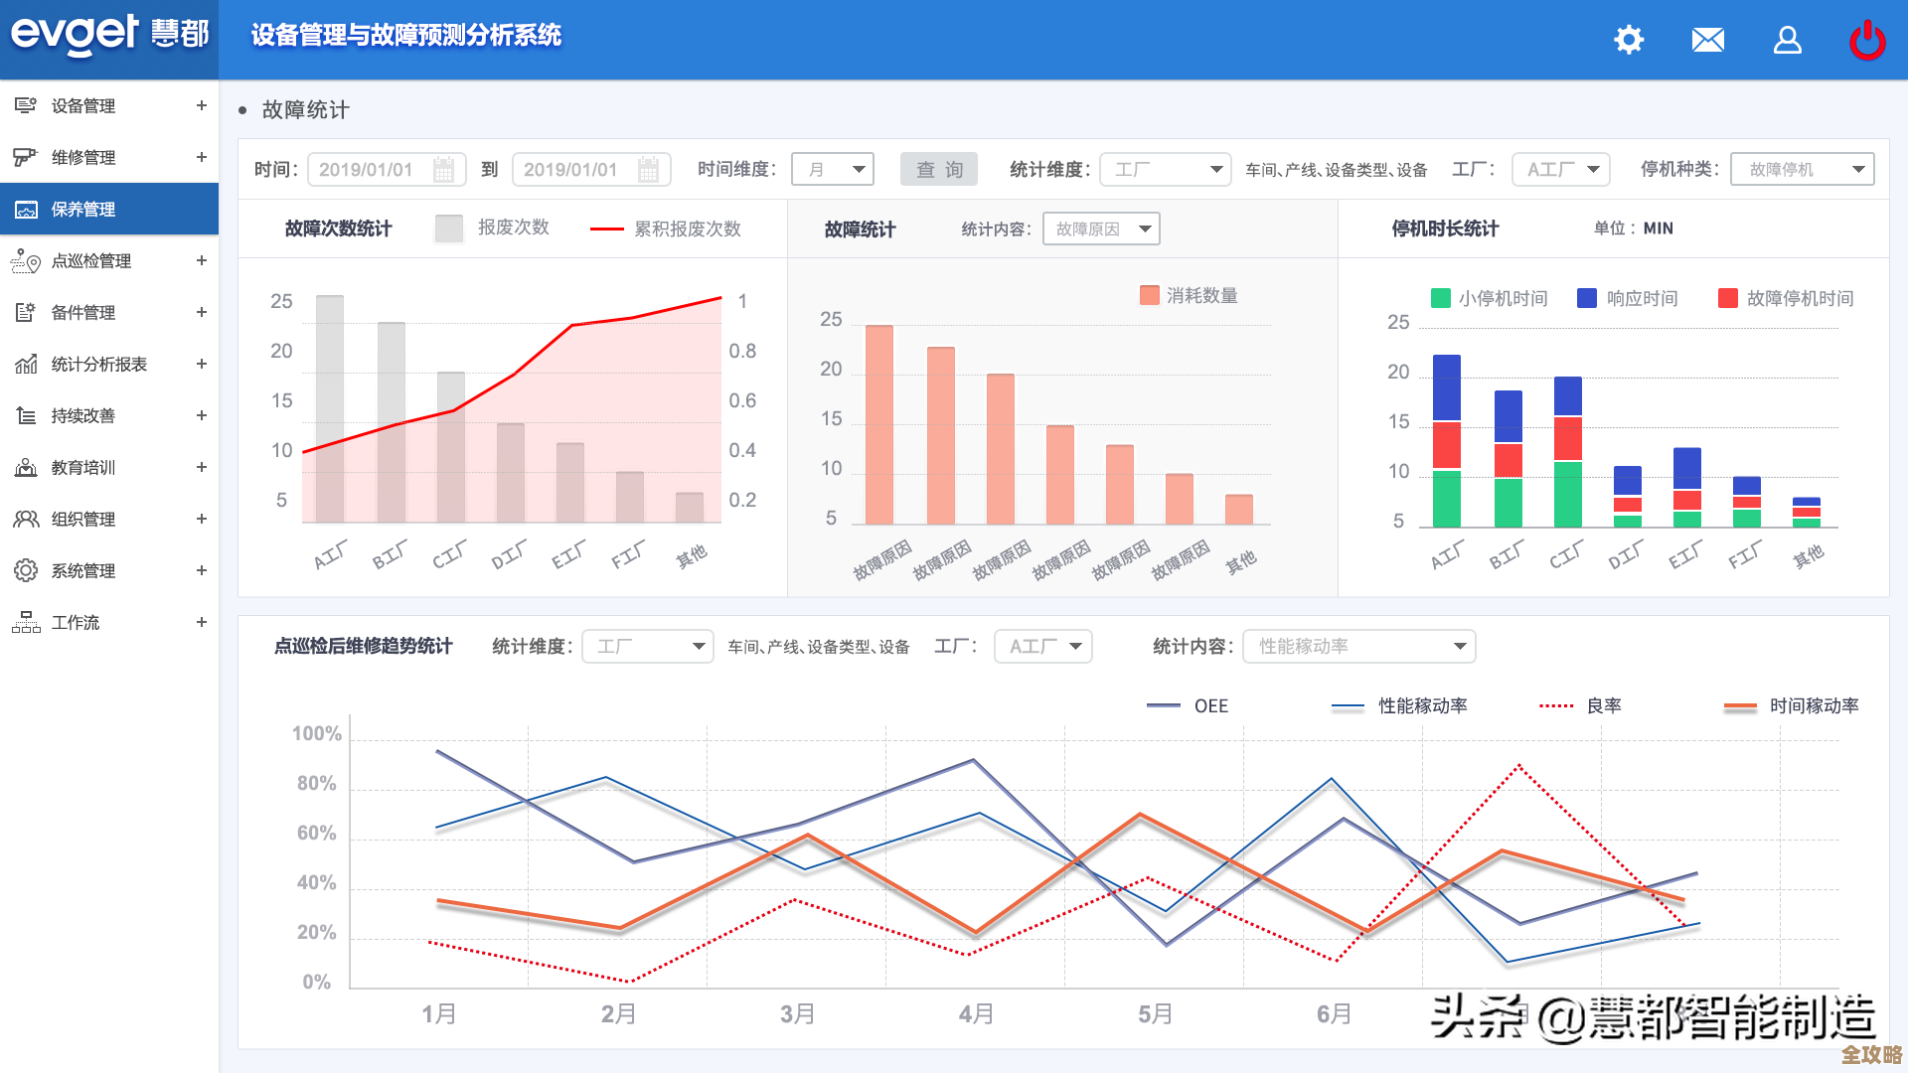
Task: Click the red 故障停机时间 legend swatch
Action: point(1726,298)
